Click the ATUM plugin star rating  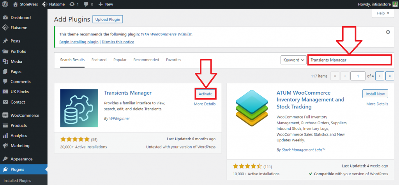tap(247, 166)
